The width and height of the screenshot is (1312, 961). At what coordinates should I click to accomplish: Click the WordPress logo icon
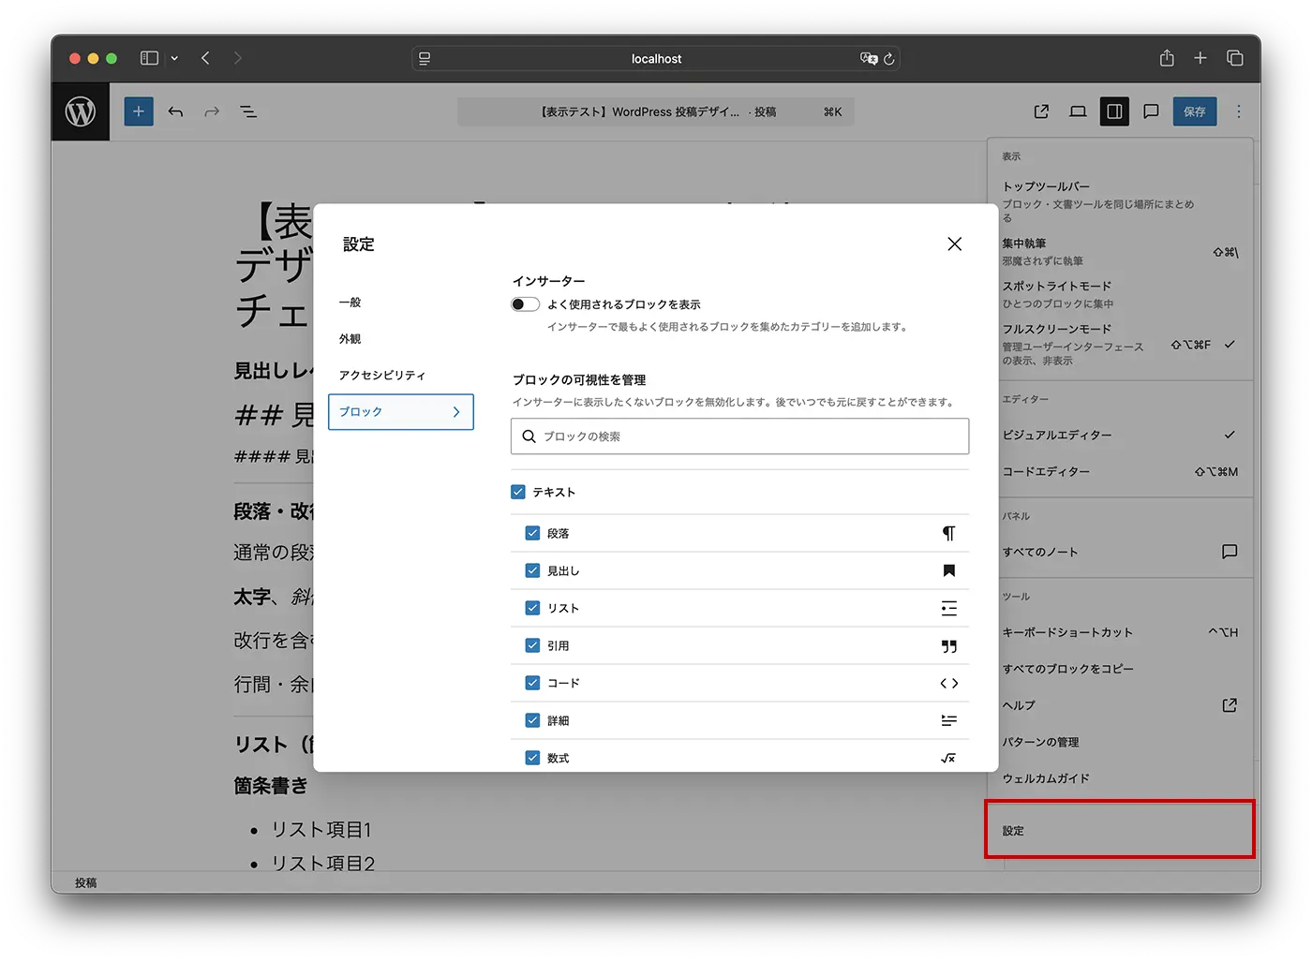(81, 111)
